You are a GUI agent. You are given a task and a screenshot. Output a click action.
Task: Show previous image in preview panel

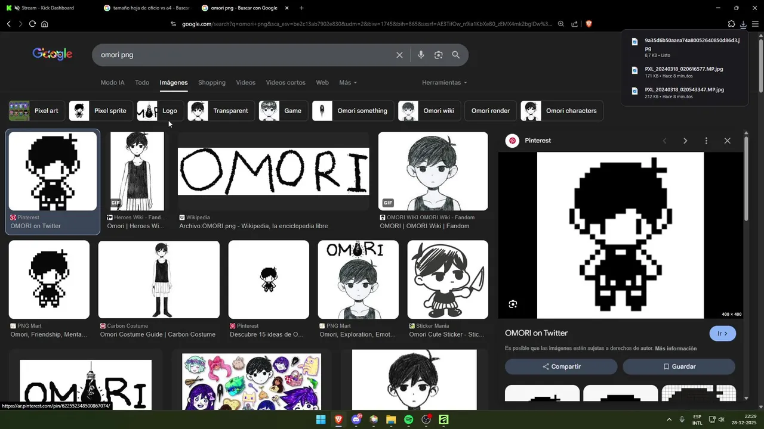point(664,141)
